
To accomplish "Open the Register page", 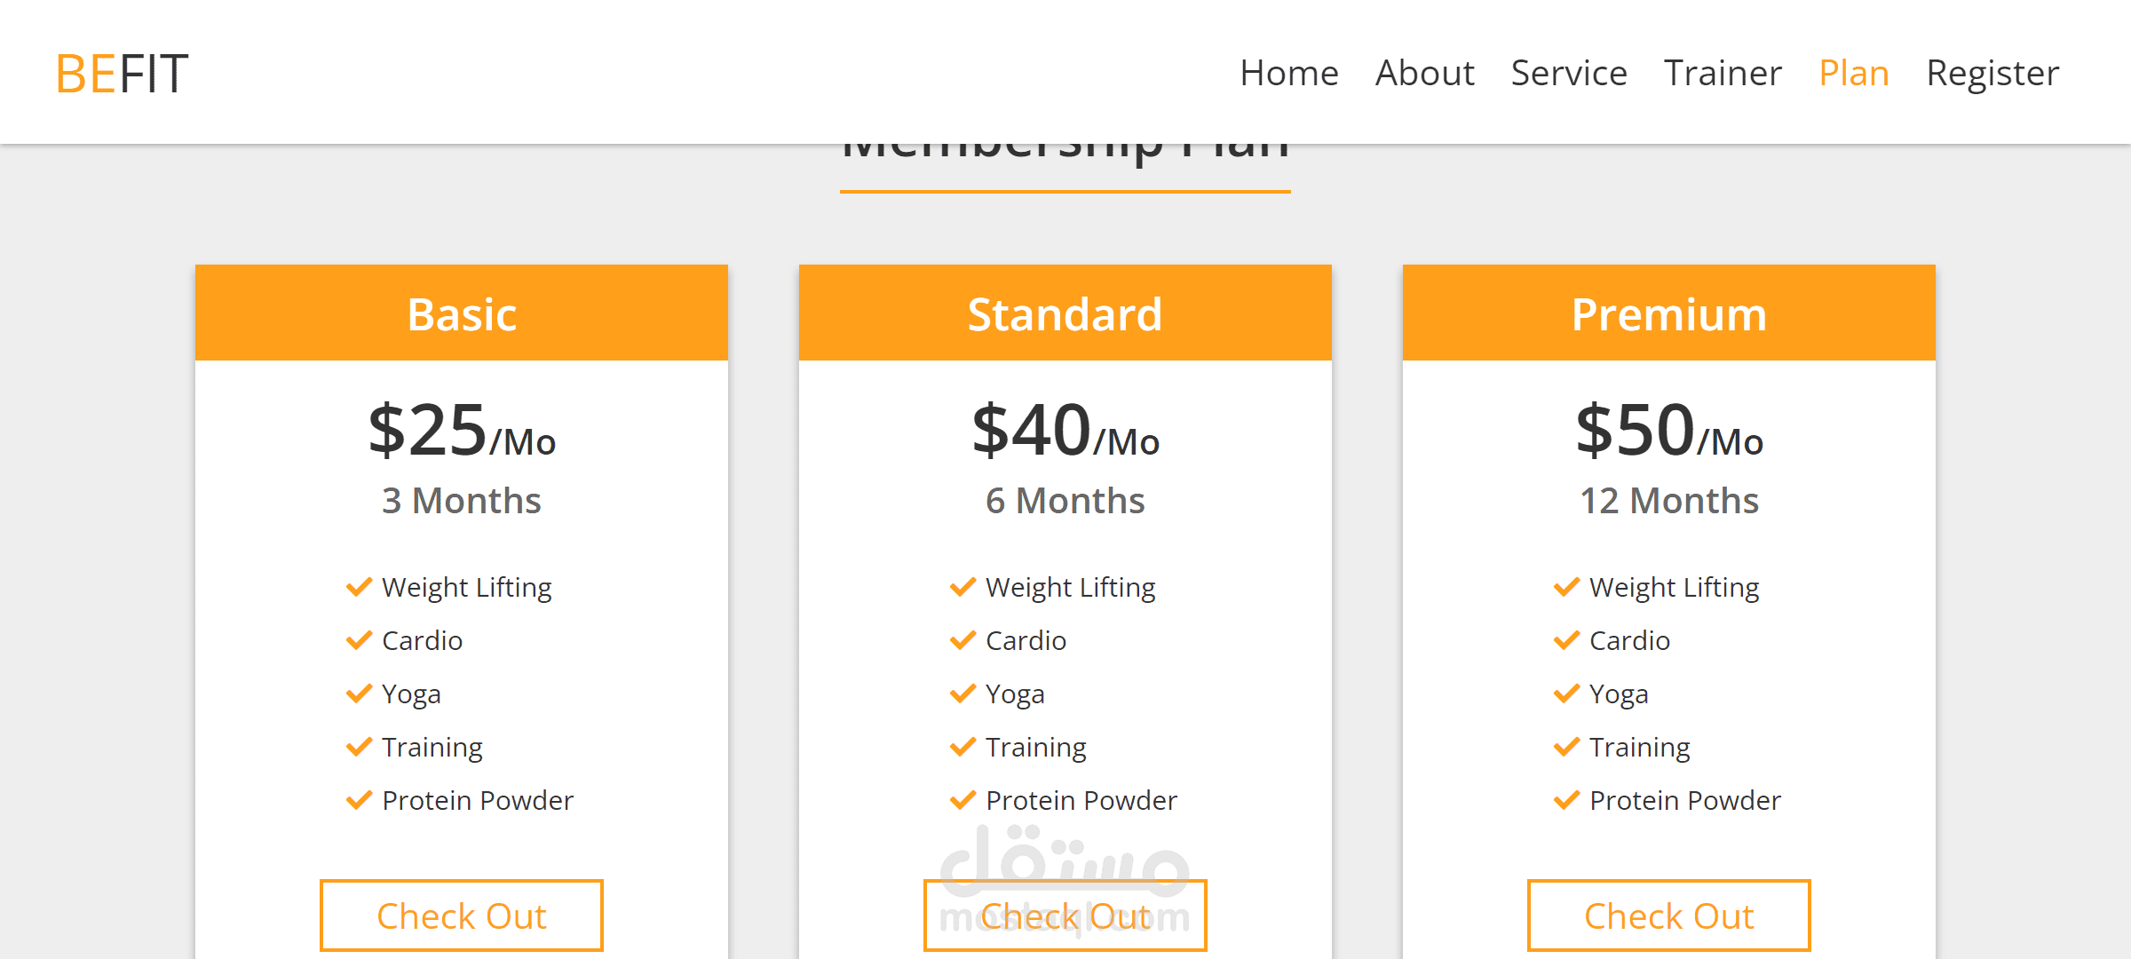I will [x=1992, y=73].
